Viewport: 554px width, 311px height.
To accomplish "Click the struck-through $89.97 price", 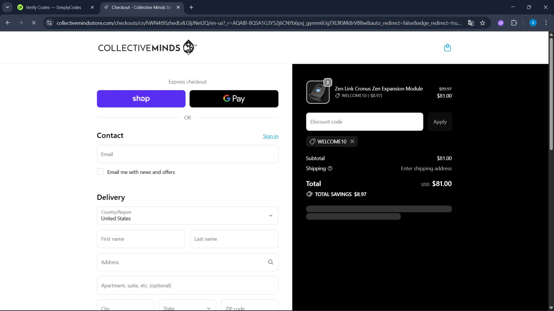I will point(445,89).
